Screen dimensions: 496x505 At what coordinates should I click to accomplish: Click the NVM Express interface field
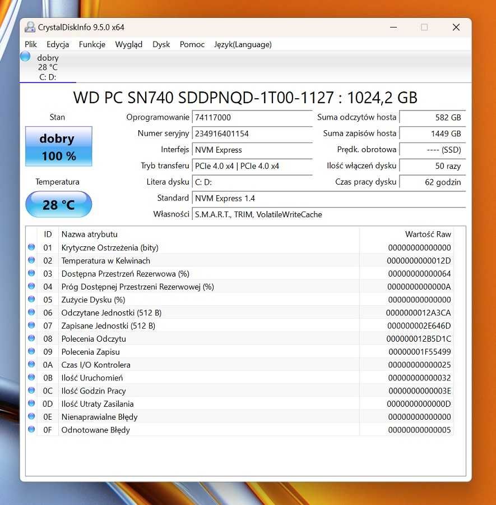click(252, 150)
